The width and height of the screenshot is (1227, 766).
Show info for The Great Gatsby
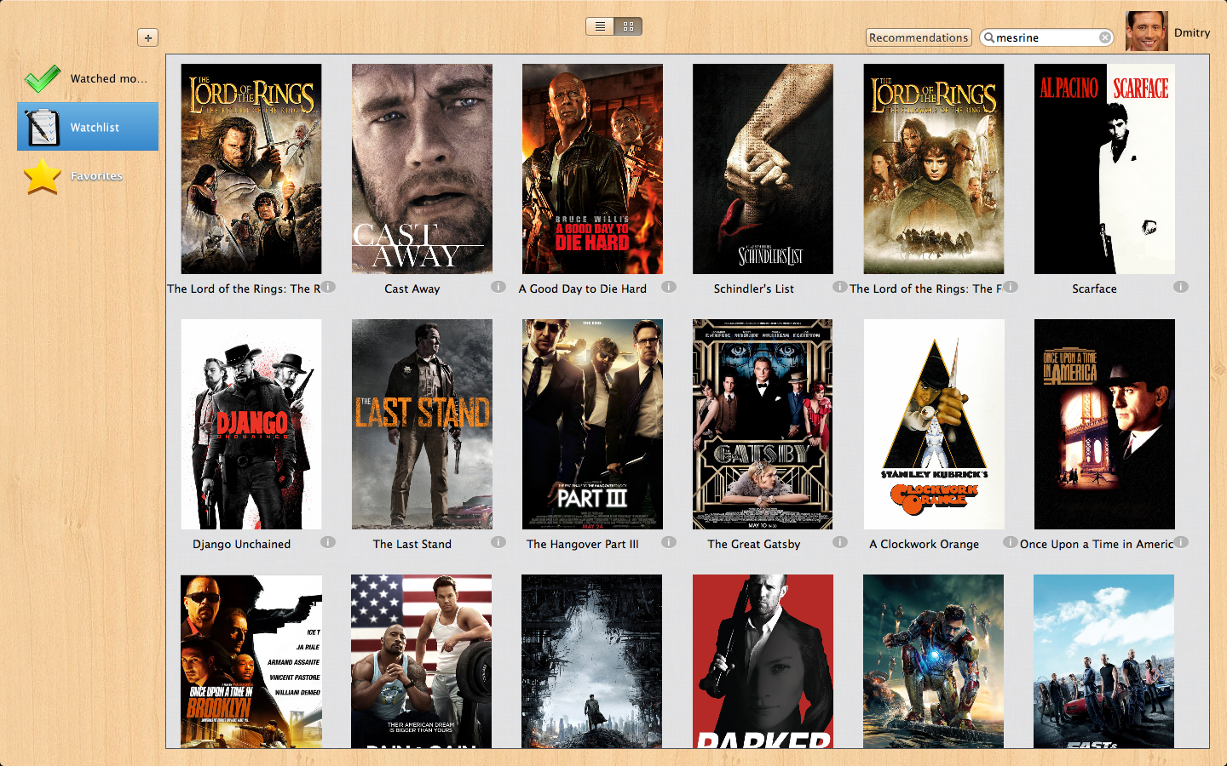coord(839,542)
